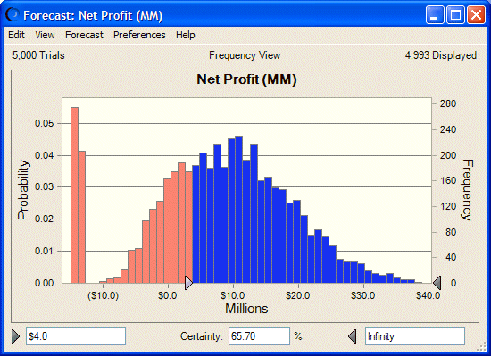Click the Certainty: label
The width and height of the screenshot is (491, 356).
click(x=202, y=336)
